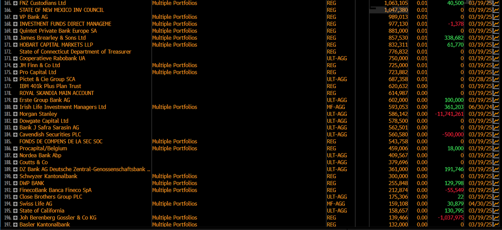Click Bank J Safra Sarasin AG holder name

pos(49,128)
